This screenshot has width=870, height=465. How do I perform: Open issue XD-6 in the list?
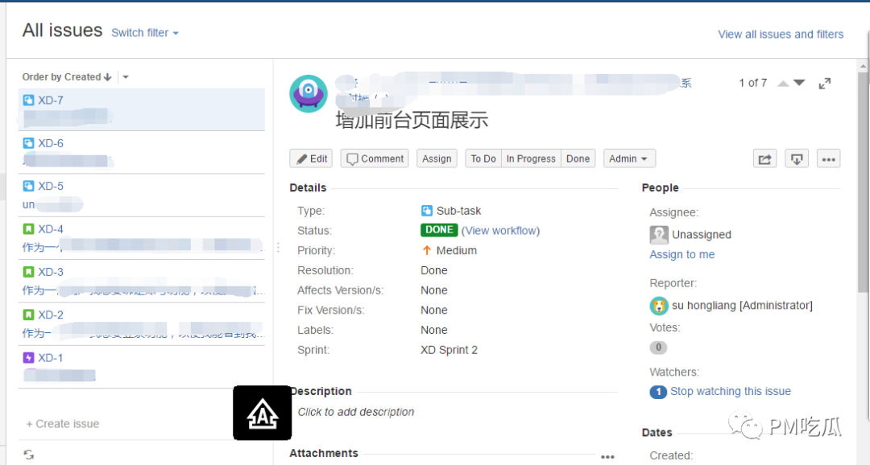click(x=141, y=152)
